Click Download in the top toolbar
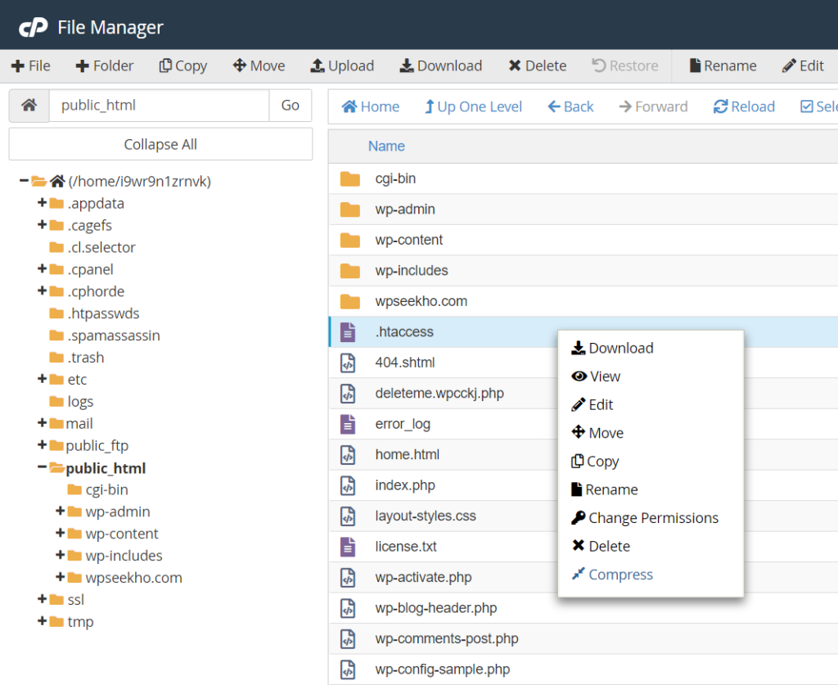This screenshot has width=838, height=685. click(441, 65)
